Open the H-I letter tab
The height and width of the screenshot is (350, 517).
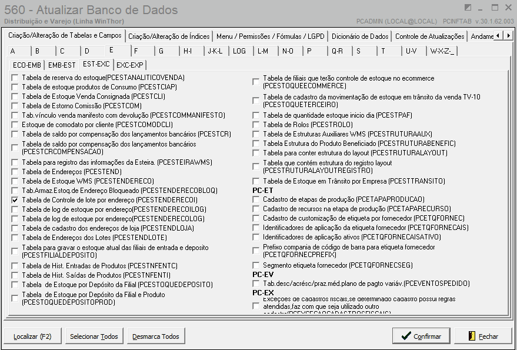[192, 51]
